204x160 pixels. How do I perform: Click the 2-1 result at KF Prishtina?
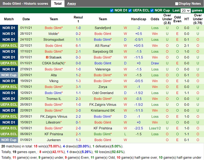[78, 134]
